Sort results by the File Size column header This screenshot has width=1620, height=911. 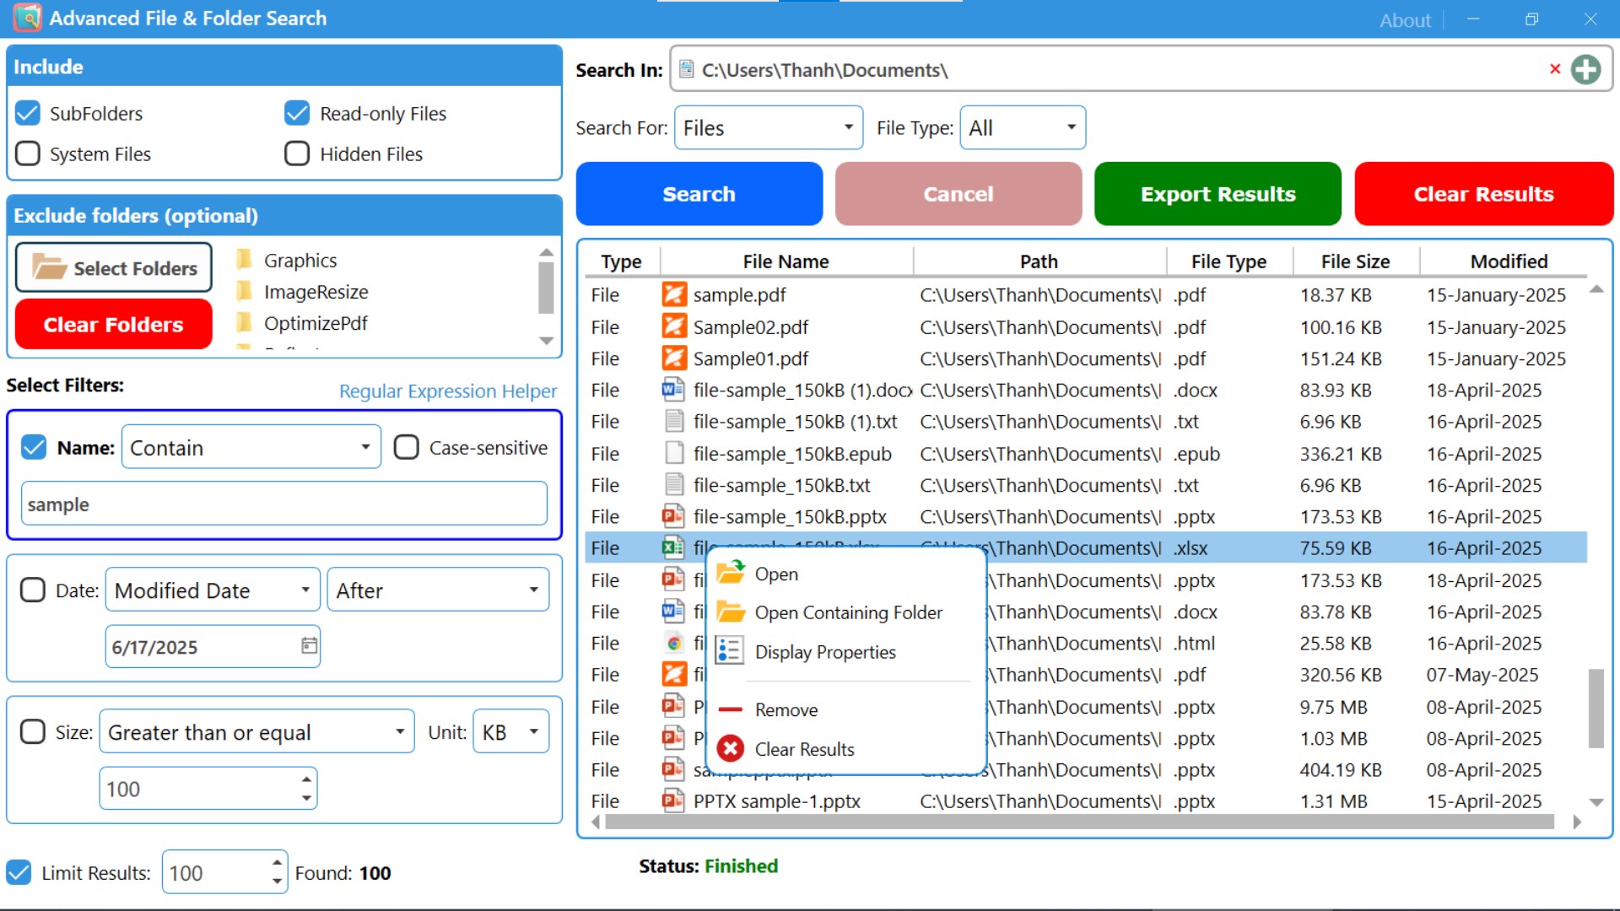coord(1355,261)
